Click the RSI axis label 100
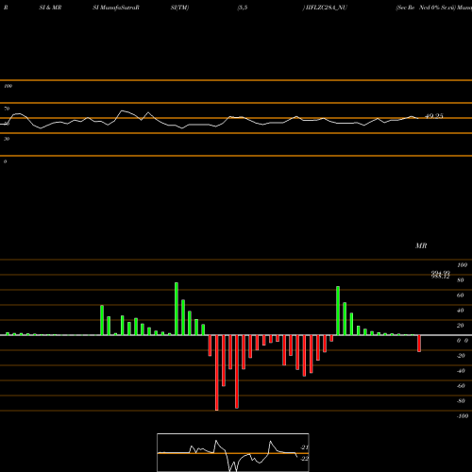The image size is (472, 472). pos(8,86)
